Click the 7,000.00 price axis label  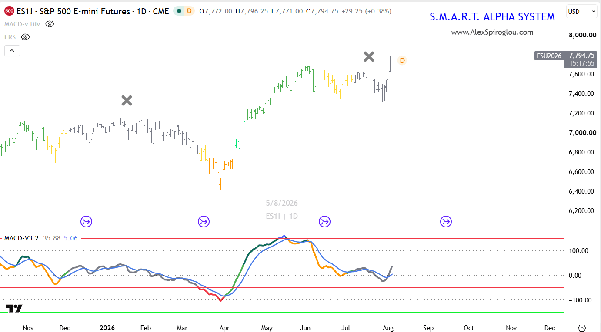coord(581,133)
